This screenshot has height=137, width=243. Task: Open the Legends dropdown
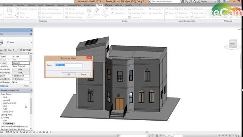pos(134,17)
